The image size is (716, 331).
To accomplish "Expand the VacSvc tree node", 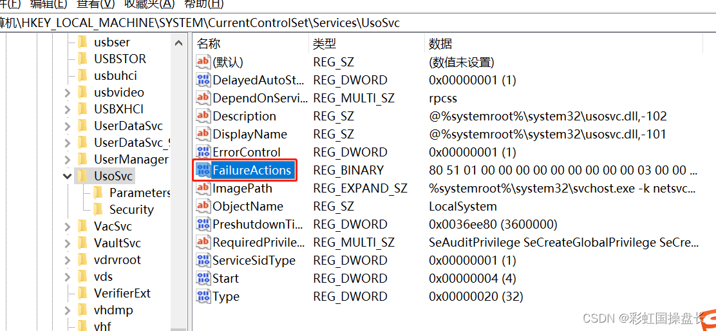I will pos(68,227).
